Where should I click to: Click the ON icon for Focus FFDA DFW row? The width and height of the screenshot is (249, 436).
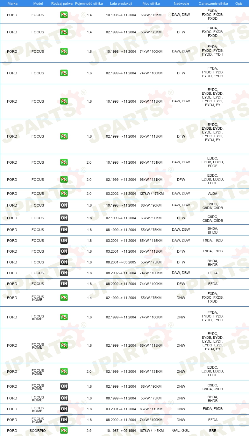(x=64, y=284)
